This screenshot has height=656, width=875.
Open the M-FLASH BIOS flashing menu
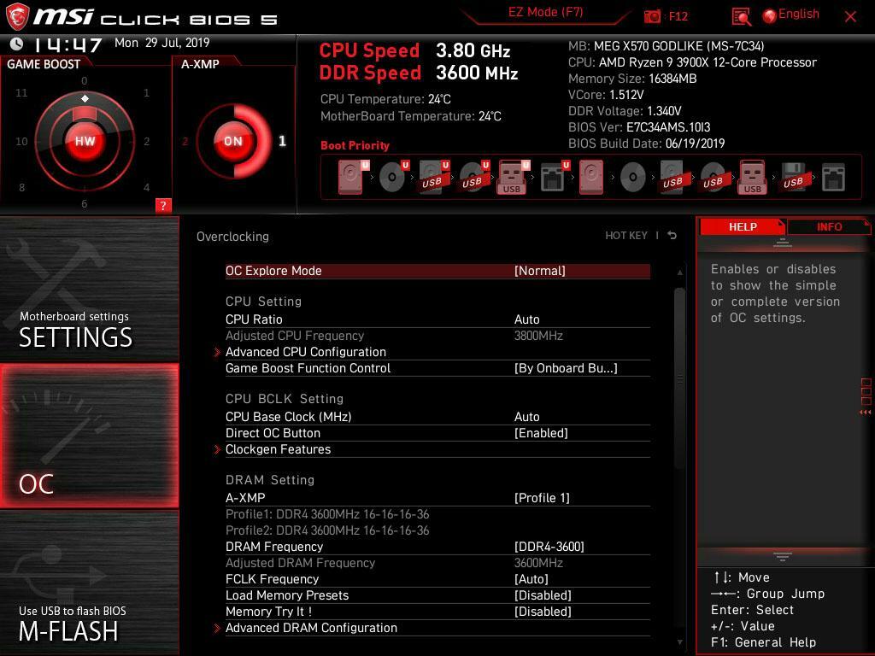(x=89, y=583)
